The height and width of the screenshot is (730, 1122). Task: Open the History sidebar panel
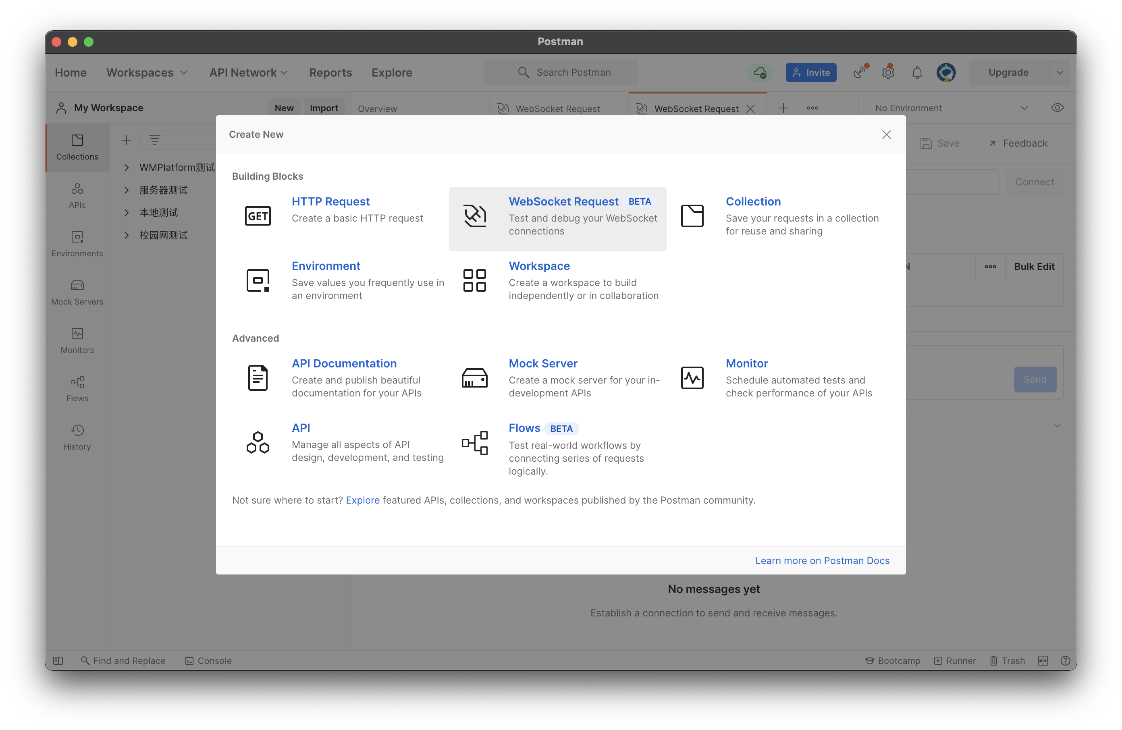77,438
